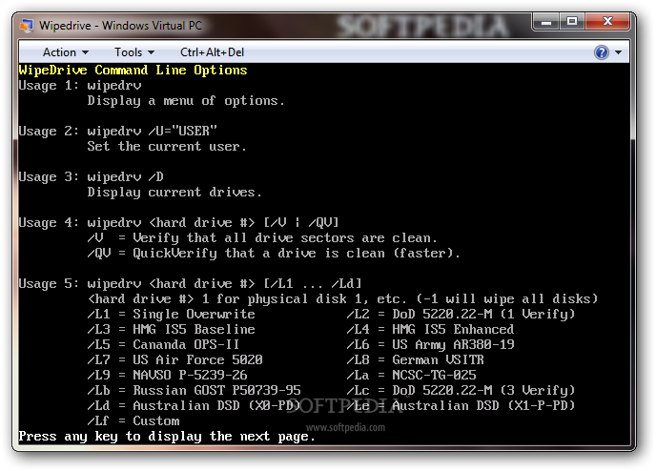Viewport: 656px width, 471px height.
Task: Click '/L8 = German VSITR' text
Action: point(415,359)
